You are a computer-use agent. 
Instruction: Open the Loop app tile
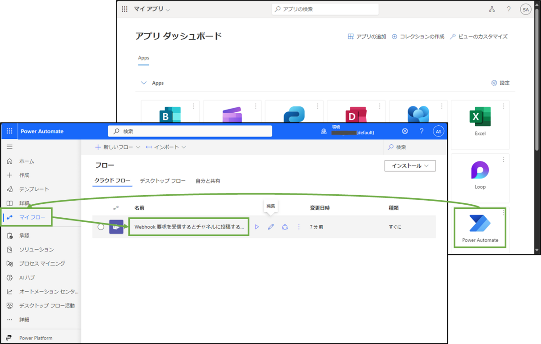pyautogui.click(x=480, y=178)
